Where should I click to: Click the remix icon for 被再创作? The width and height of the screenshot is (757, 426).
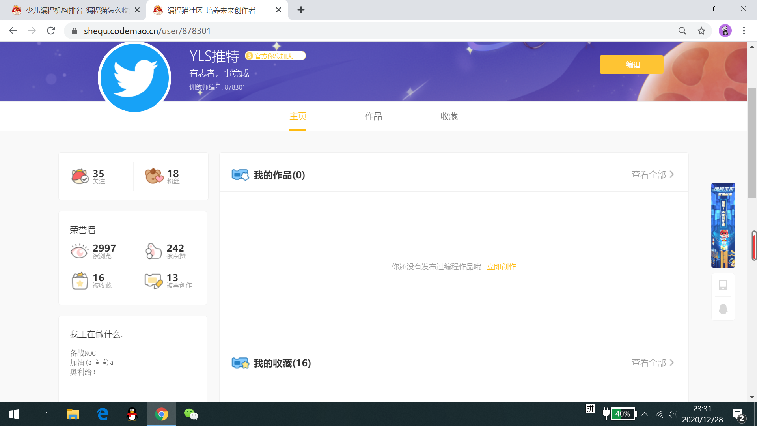[x=153, y=281]
